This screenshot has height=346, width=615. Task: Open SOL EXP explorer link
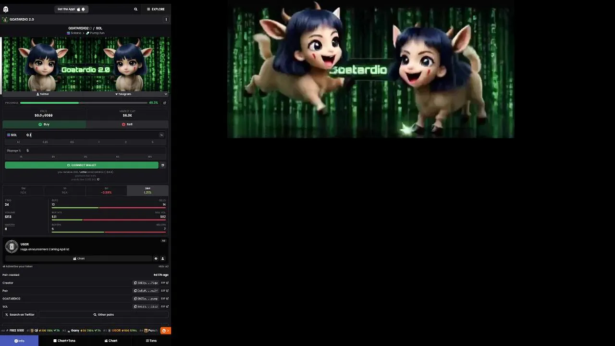pos(165,307)
